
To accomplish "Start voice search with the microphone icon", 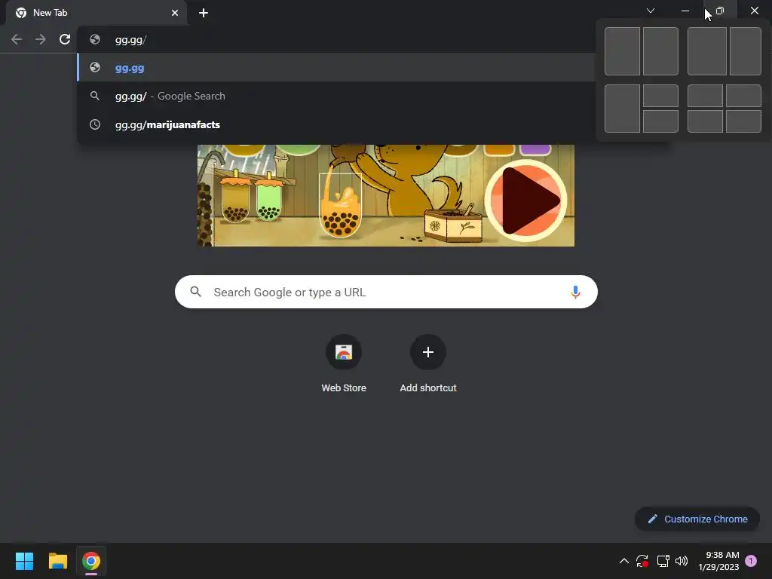I will pos(575,292).
